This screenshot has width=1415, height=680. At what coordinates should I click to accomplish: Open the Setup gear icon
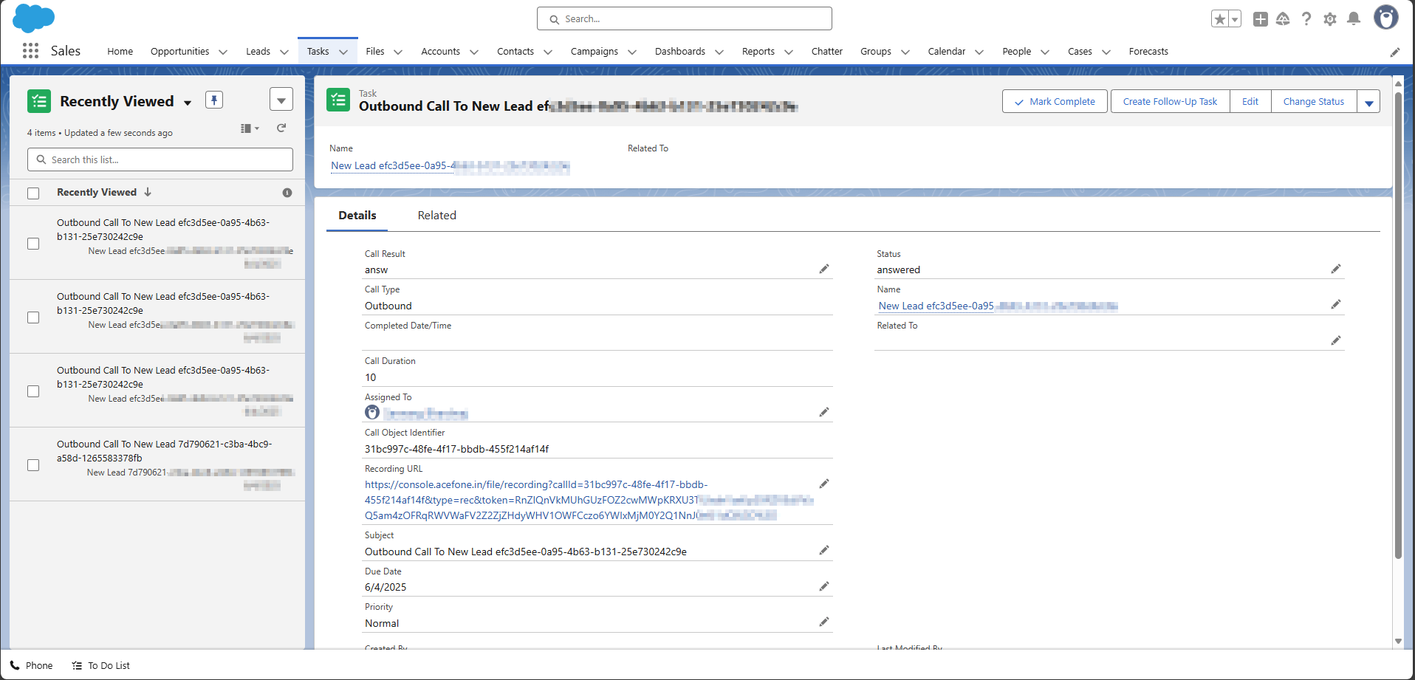coord(1329,19)
